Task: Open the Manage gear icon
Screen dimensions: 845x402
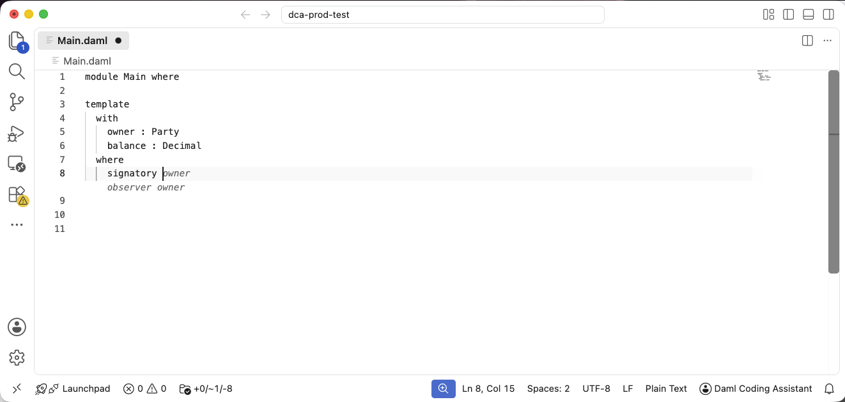Action: [x=17, y=357]
